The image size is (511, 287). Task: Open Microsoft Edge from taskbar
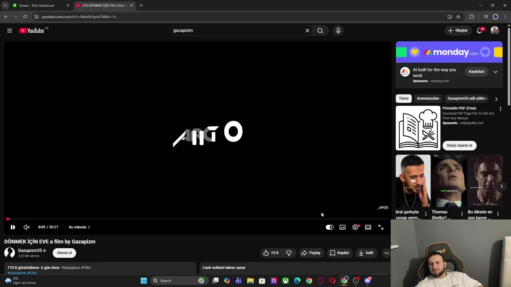click(297, 281)
